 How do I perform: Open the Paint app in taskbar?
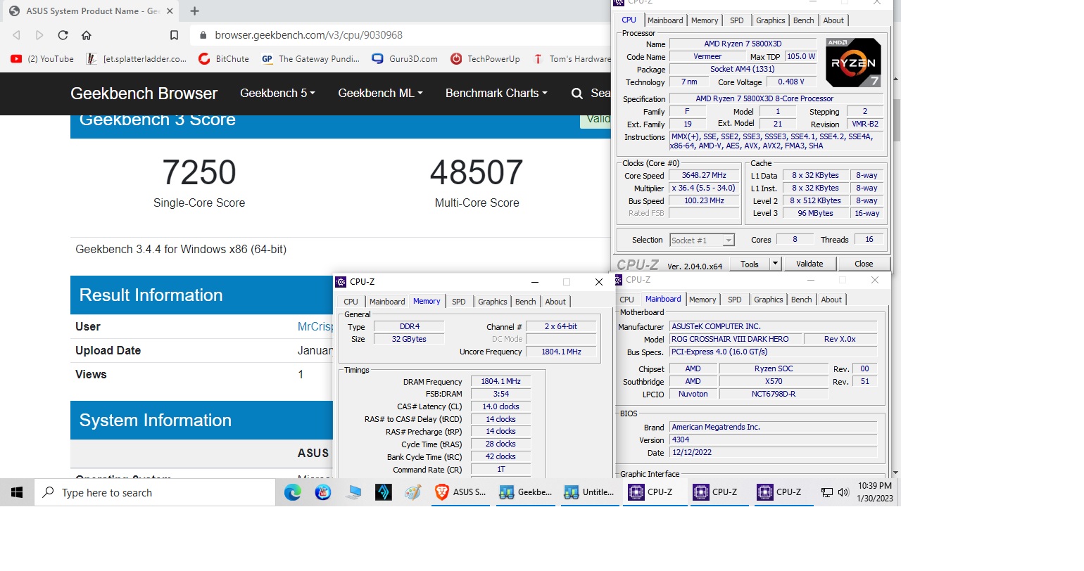(x=413, y=492)
